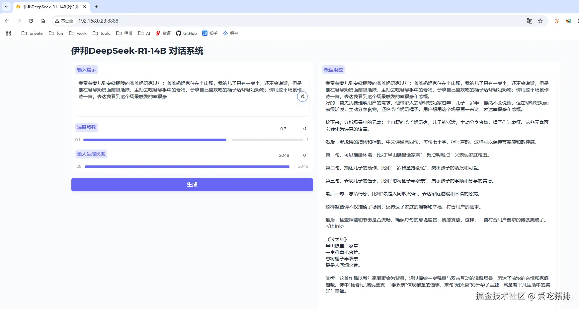
Task: Reset the 温度参数 slider to default
Action: (x=304, y=129)
